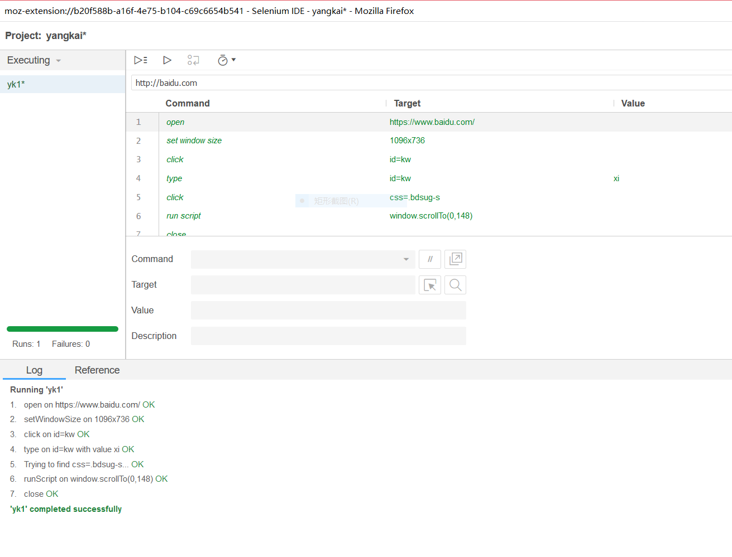This screenshot has width=732, height=557.
Task: Run all tests icon in toolbar
Action: (x=141, y=60)
